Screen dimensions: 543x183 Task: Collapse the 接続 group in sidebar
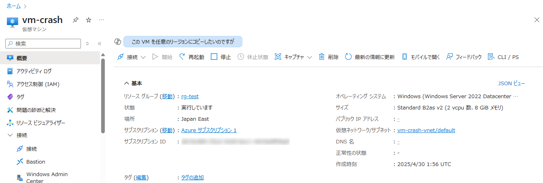coord(10,135)
